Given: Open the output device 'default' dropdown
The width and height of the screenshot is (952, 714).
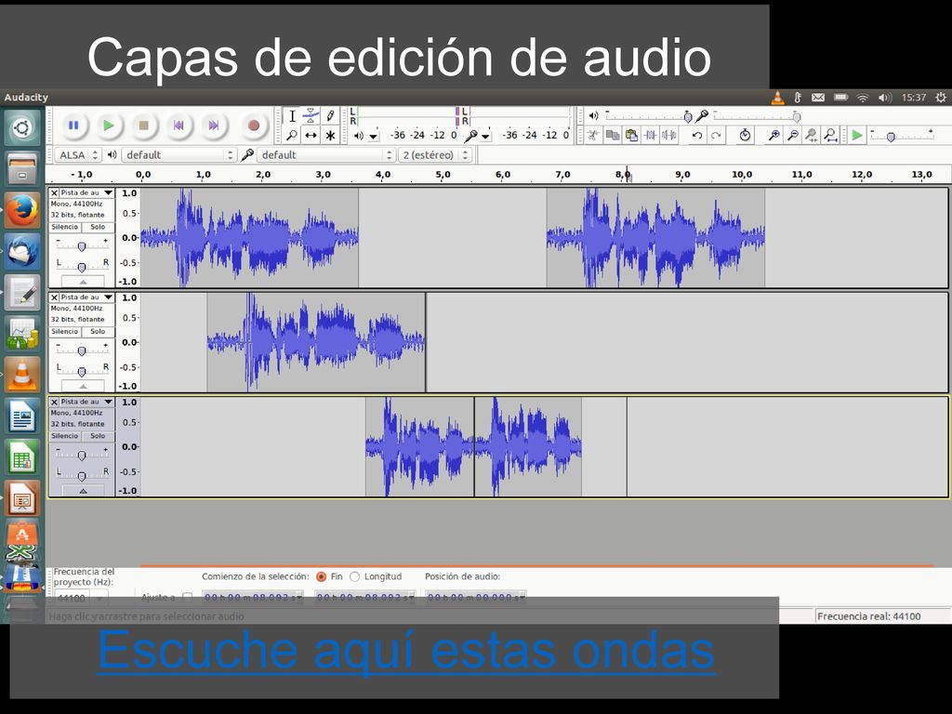Looking at the screenshot, I should point(178,155).
